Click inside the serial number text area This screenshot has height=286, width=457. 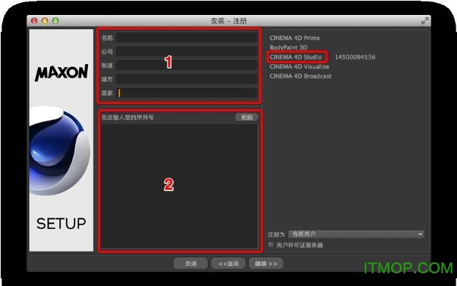click(179, 186)
